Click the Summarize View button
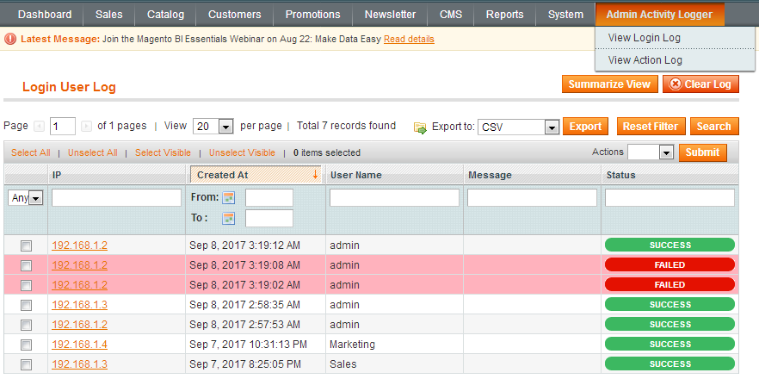The height and width of the screenshot is (379, 759). (609, 84)
